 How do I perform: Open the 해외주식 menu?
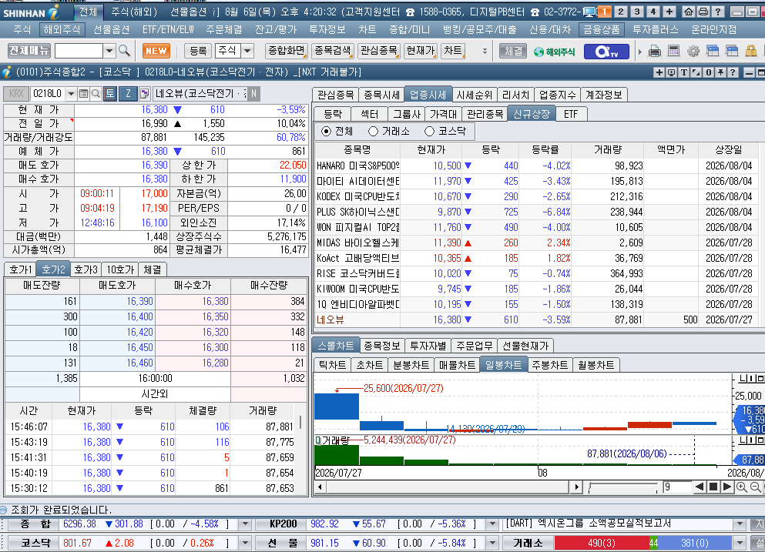62,30
